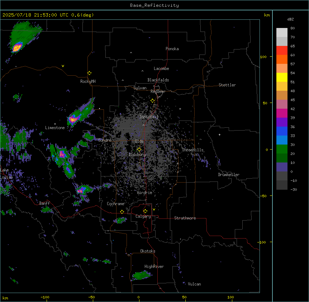Click the intense storm cell in the northwest corner
This screenshot has height=302, width=309.
17,47
